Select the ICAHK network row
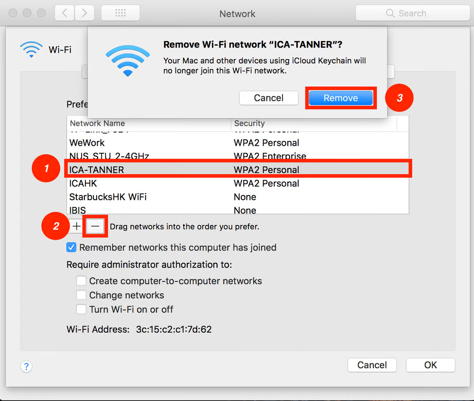The image size is (474, 401). (237, 183)
